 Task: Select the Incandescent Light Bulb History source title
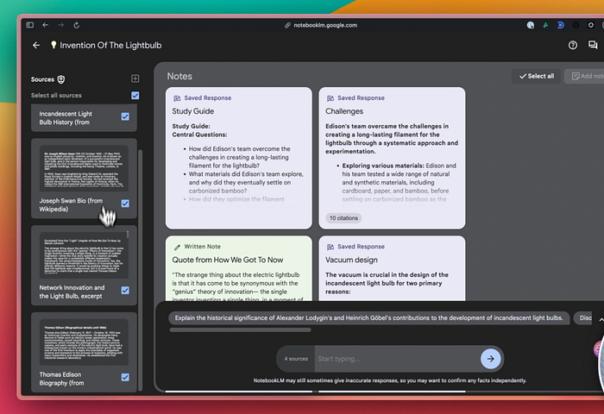(x=66, y=118)
